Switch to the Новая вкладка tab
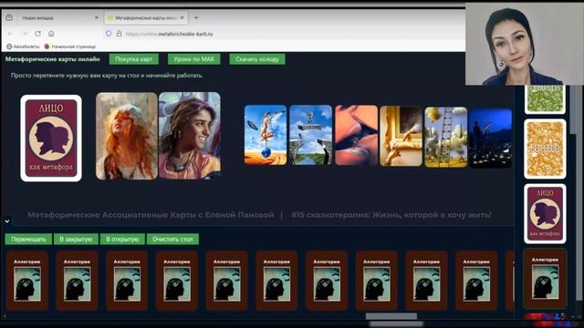584x328 pixels. pyautogui.click(x=59, y=17)
